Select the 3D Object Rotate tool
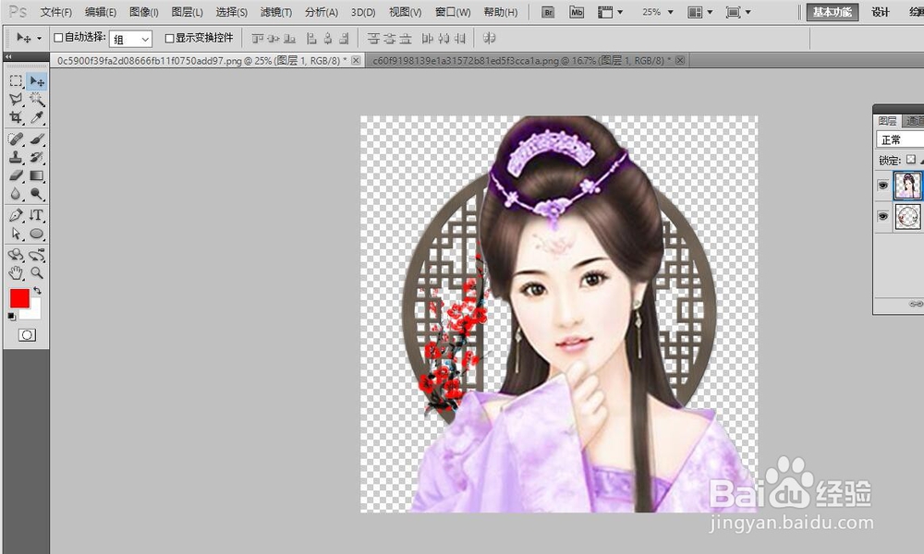This screenshot has width=924, height=554. [16, 255]
